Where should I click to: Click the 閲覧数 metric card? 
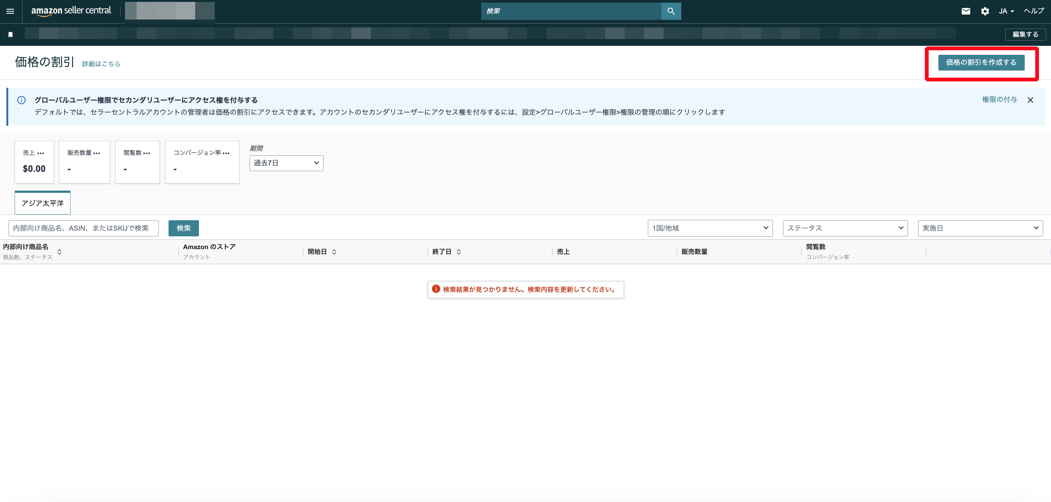[137, 162]
